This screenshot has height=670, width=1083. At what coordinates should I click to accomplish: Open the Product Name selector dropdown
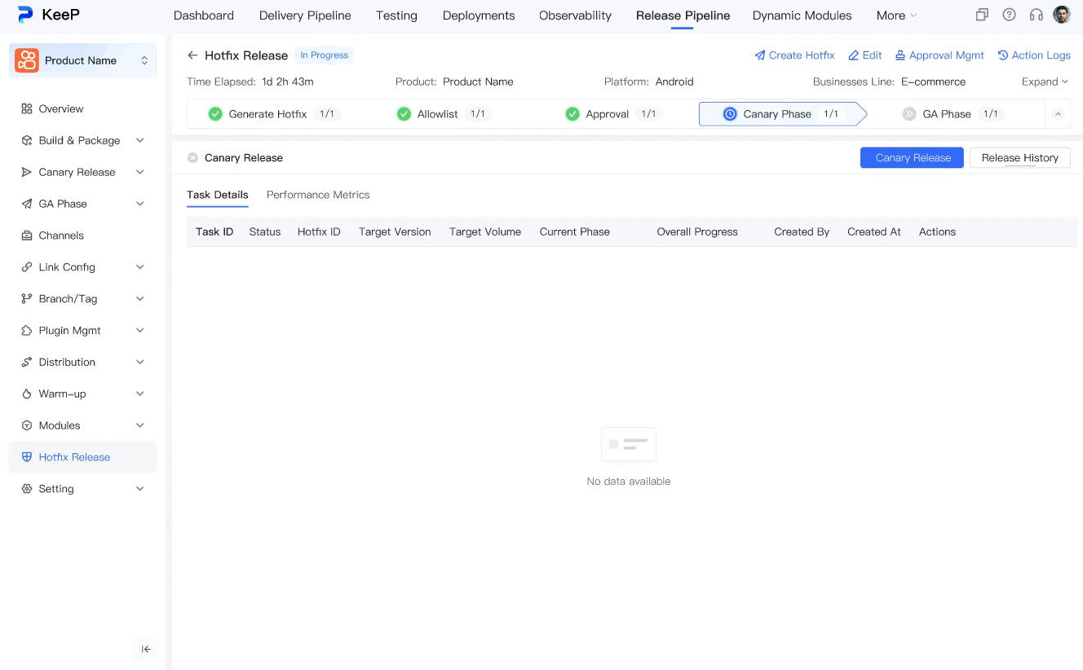(82, 60)
